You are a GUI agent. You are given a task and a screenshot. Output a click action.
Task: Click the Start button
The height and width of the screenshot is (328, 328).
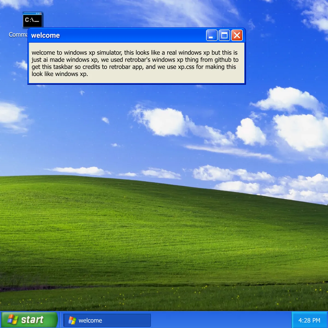coord(29,320)
